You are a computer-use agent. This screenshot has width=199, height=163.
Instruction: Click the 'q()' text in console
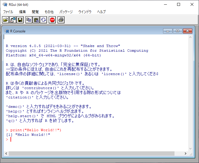pyautogui.click(x=11, y=121)
